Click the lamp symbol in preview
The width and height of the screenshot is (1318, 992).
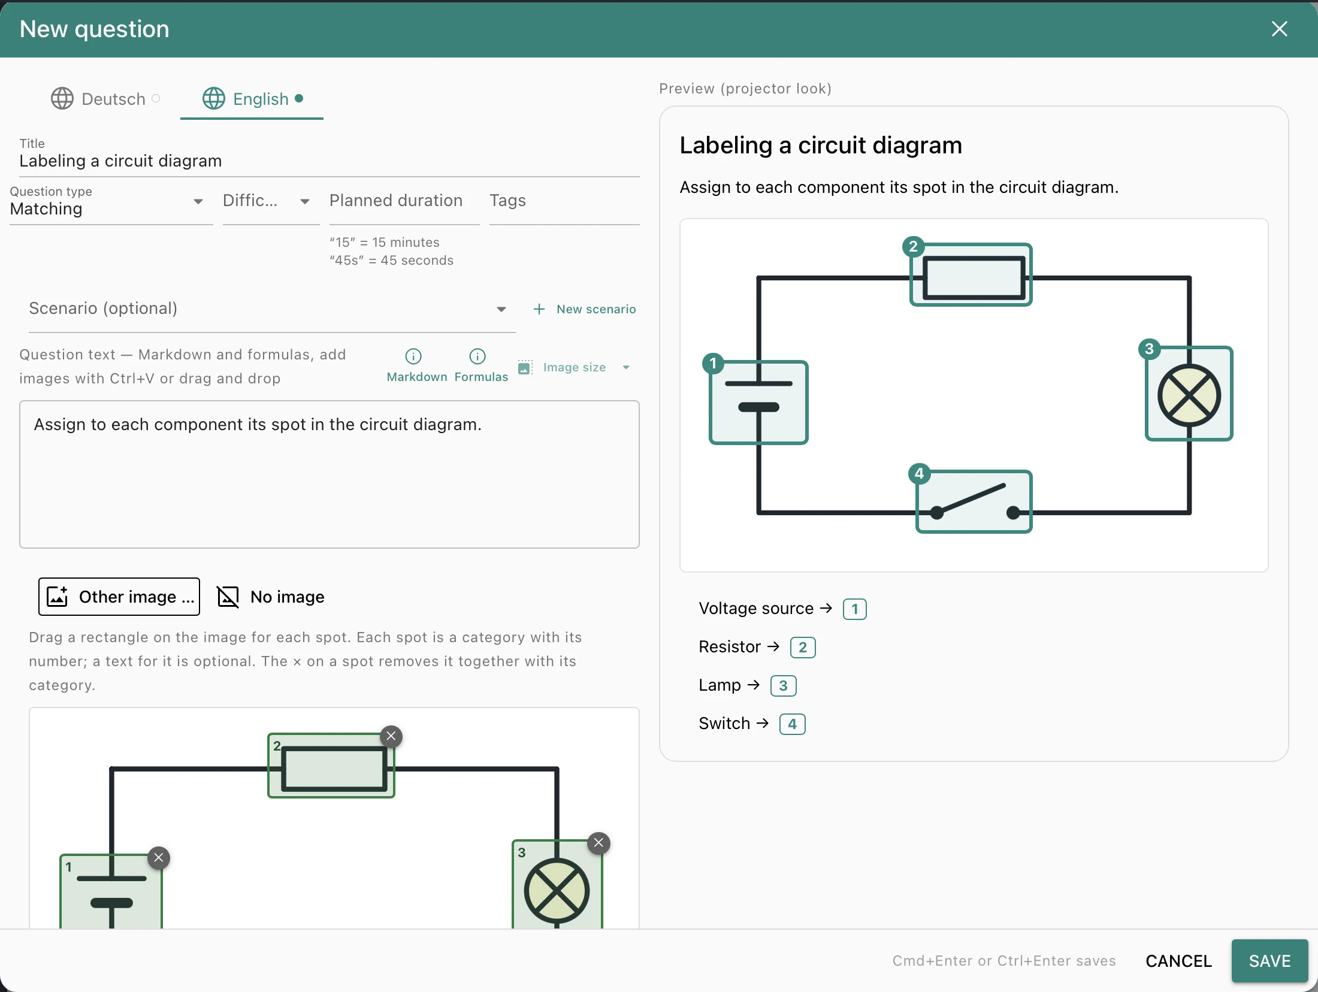click(1189, 395)
